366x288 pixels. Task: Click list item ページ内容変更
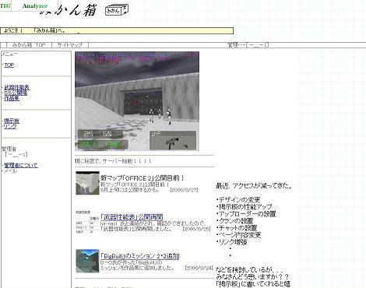point(238,235)
